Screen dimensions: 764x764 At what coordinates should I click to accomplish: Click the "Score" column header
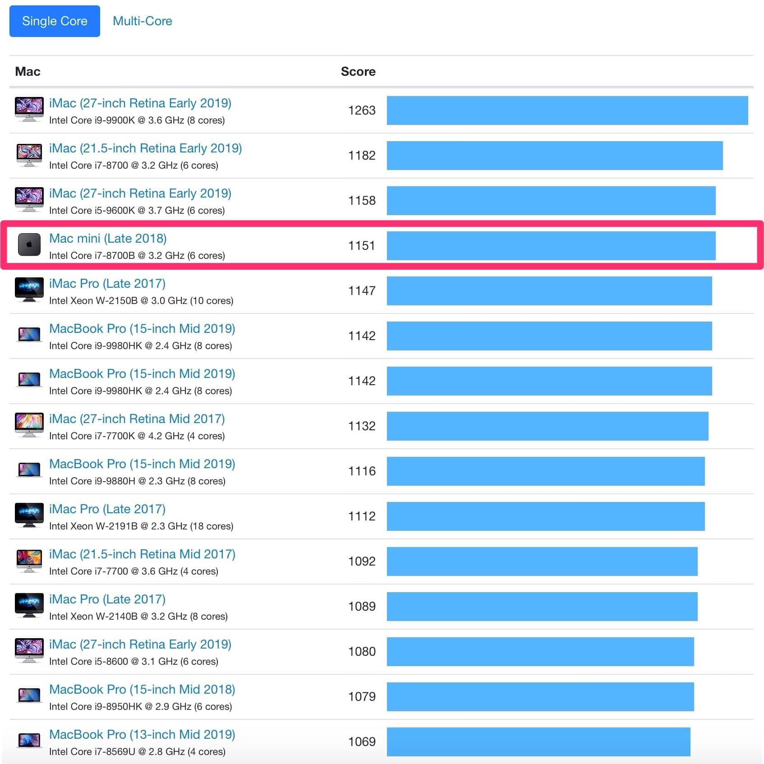358,72
